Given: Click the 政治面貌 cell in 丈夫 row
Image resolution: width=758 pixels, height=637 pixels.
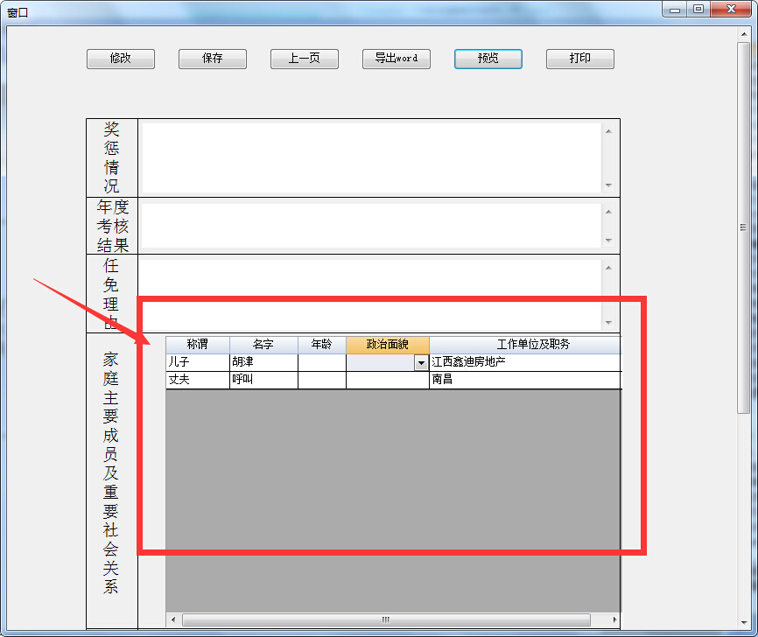Looking at the screenshot, I should tap(388, 380).
